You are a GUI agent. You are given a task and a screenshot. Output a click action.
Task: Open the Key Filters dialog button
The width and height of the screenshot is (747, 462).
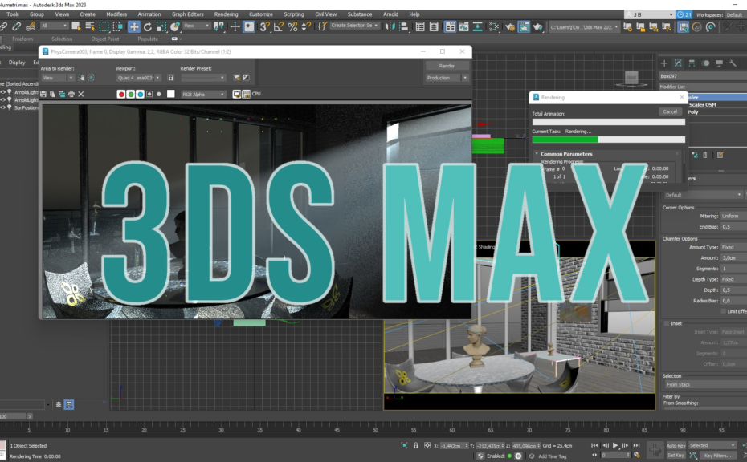pos(717,456)
